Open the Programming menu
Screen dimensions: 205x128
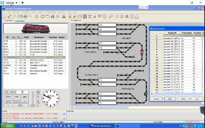[x=51, y=12]
